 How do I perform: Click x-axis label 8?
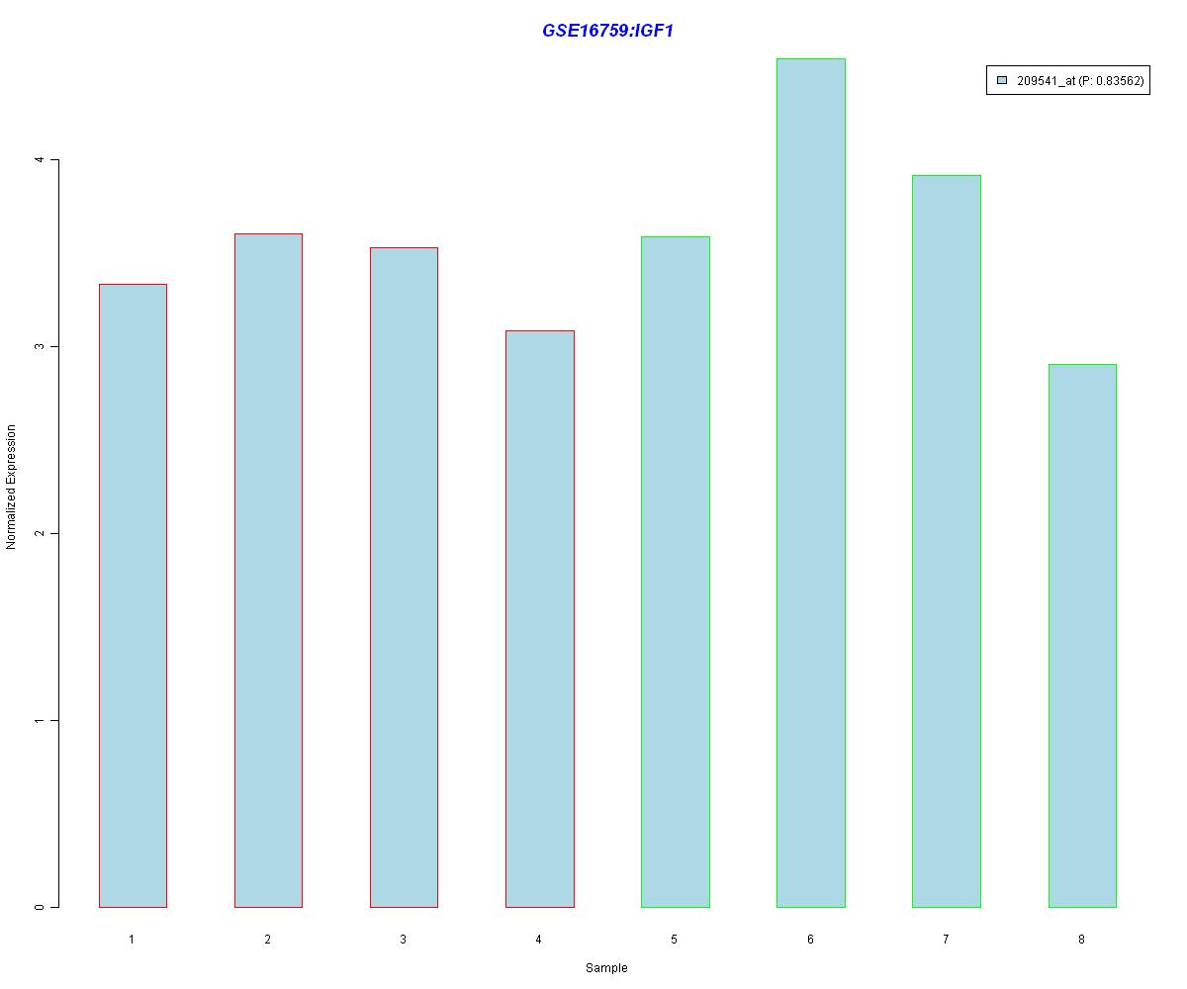pyautogui.click(x=1081, y=939)
